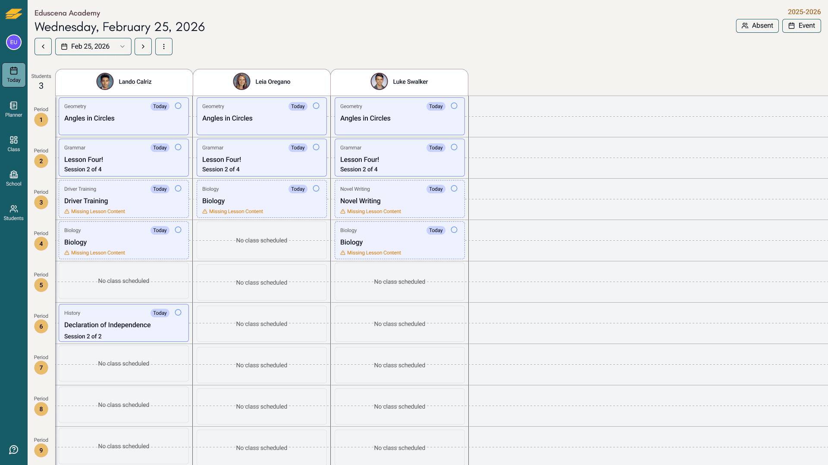Click the Eduscena logo at the top left
This screenshot has height=465, width=828.
pos(13,14)
